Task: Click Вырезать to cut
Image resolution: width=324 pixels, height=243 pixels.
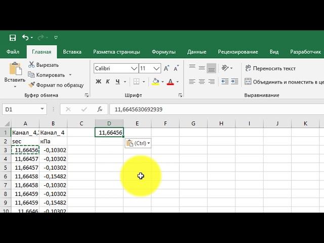Action: (x=44, y=65)
